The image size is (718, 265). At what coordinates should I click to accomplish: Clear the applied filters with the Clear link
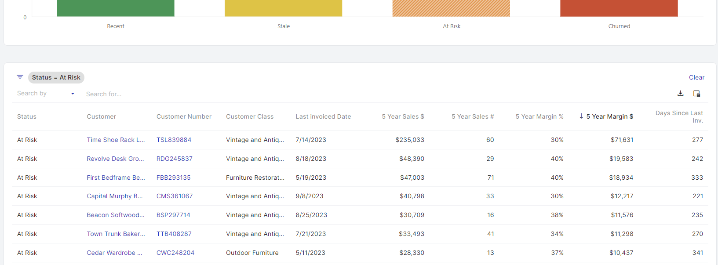tap(696, 77)
